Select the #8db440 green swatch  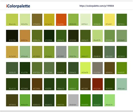pyautogui.click(x=73, y=20)
